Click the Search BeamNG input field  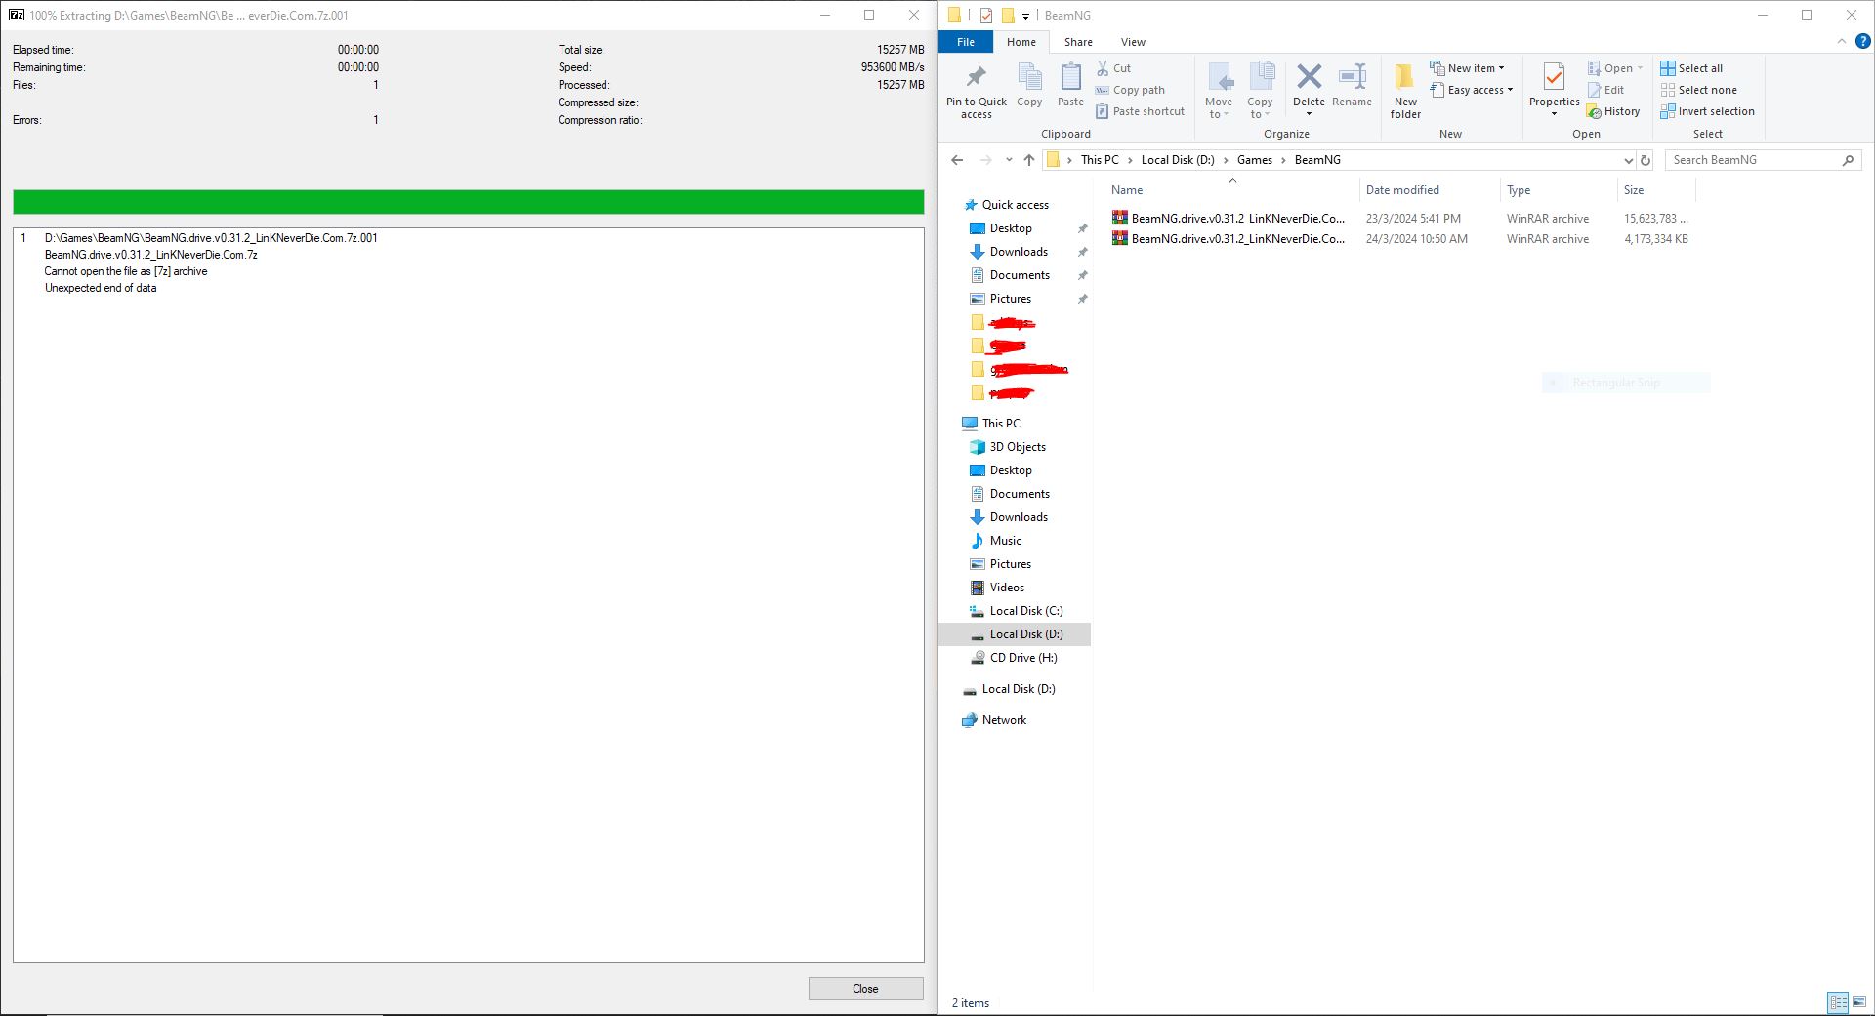point(1752,160)
